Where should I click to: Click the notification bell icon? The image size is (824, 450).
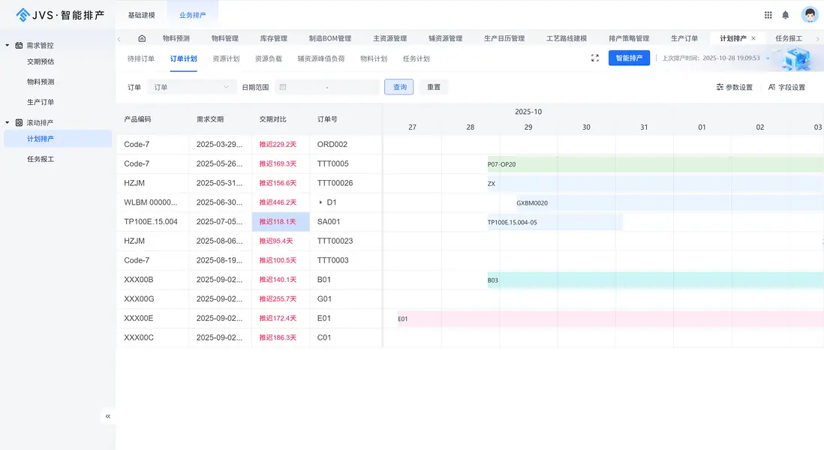pyautogui.click(x=786, y=15)
